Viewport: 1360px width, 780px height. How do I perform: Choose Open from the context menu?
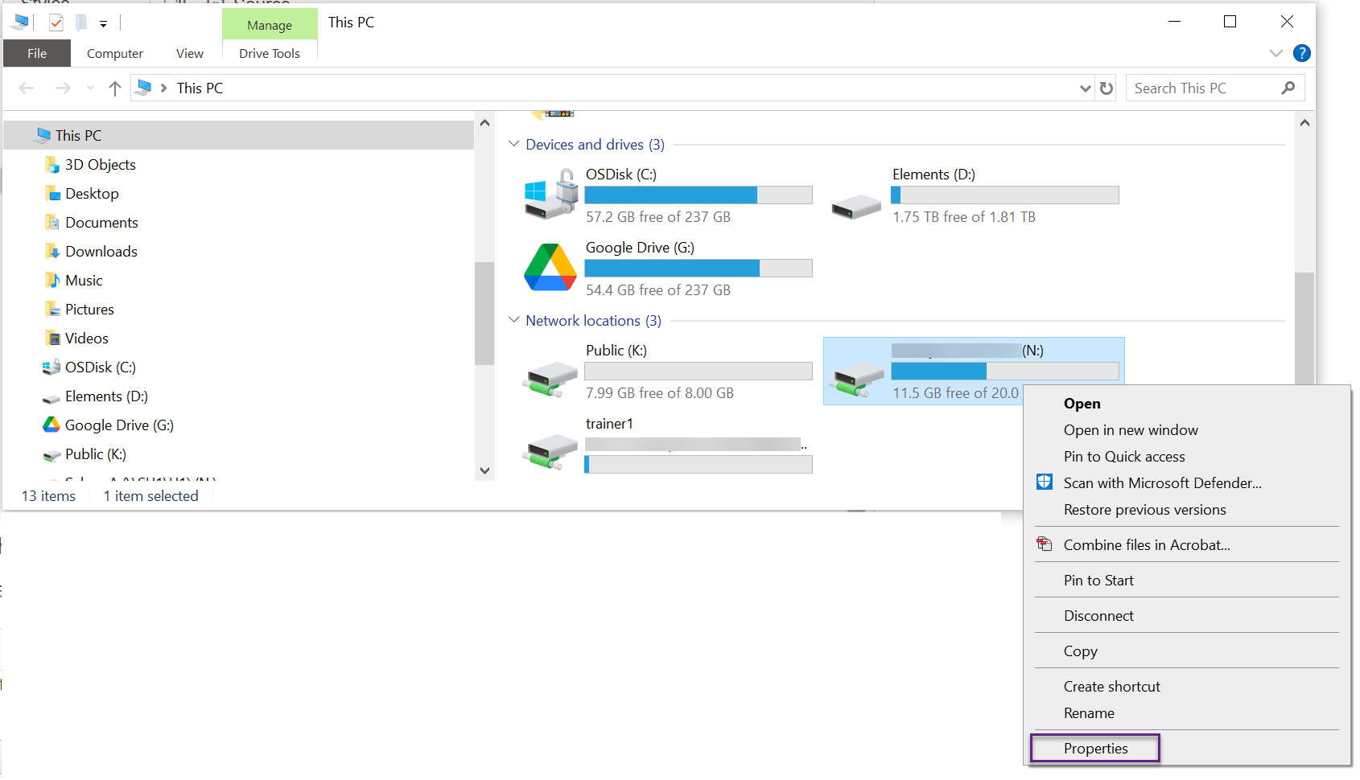pos(1187,404)
